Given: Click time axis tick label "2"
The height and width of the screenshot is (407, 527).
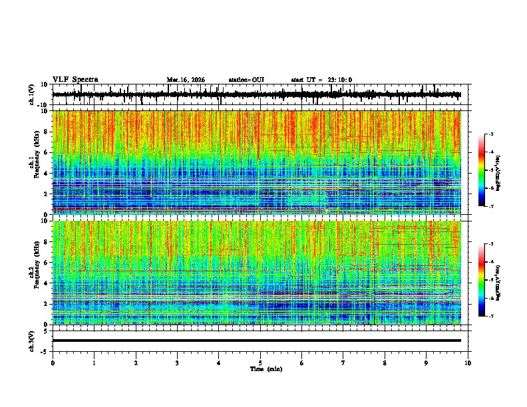Looking at the screenshot, I should coord(136,363).
